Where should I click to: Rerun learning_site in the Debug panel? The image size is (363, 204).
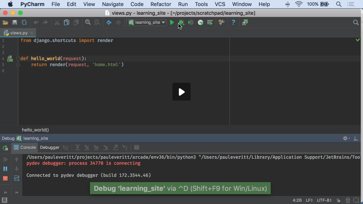coord(5,148)
